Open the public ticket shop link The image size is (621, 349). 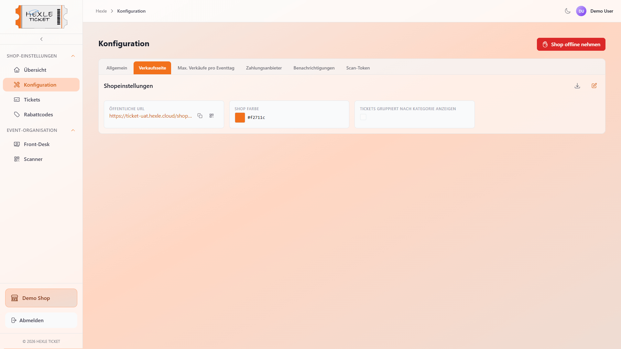(150, 116)
